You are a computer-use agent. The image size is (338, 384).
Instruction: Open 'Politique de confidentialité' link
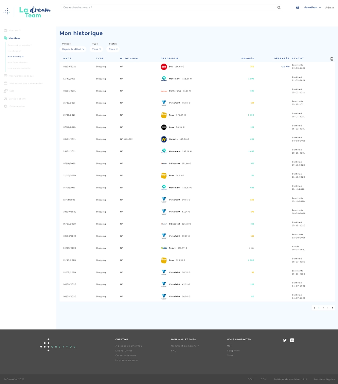click(290, 379)
